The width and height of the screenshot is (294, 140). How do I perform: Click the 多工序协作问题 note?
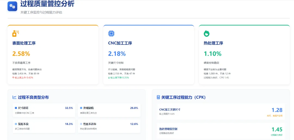click(x=22, y=129)
